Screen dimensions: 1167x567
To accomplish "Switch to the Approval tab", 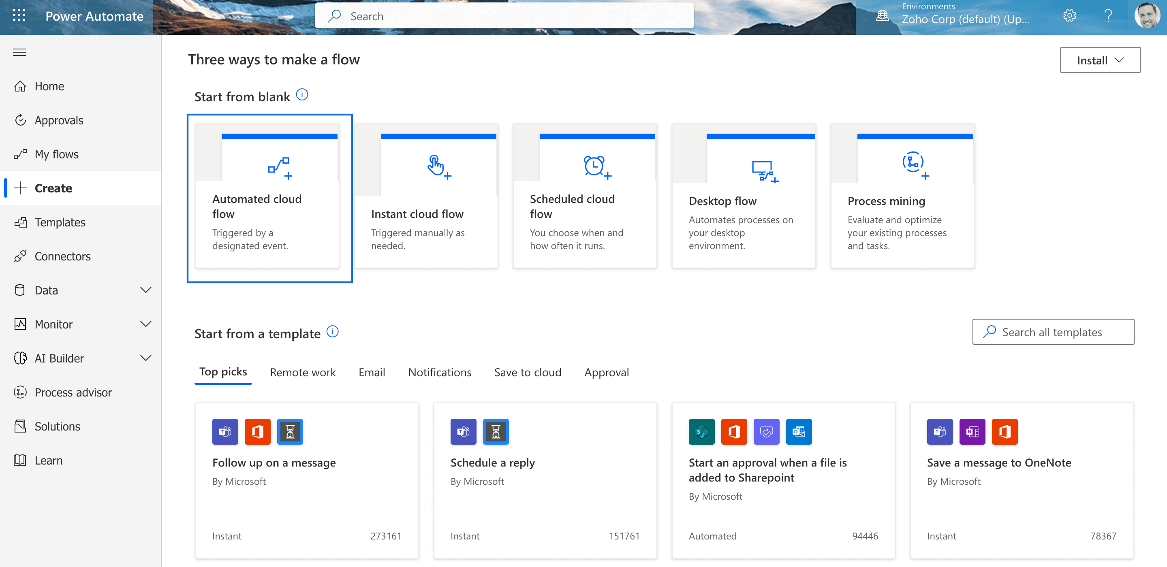I will click(x=607, y=372).
